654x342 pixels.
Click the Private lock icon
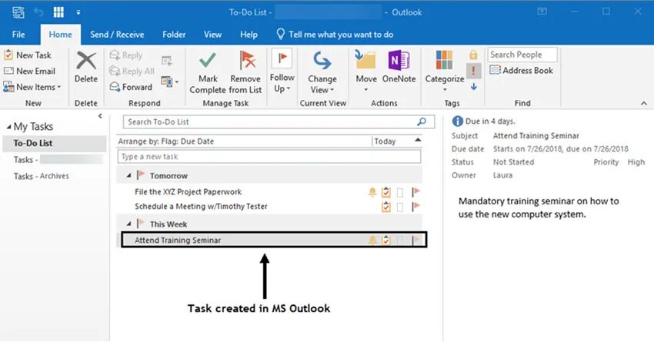pos(473,55)
